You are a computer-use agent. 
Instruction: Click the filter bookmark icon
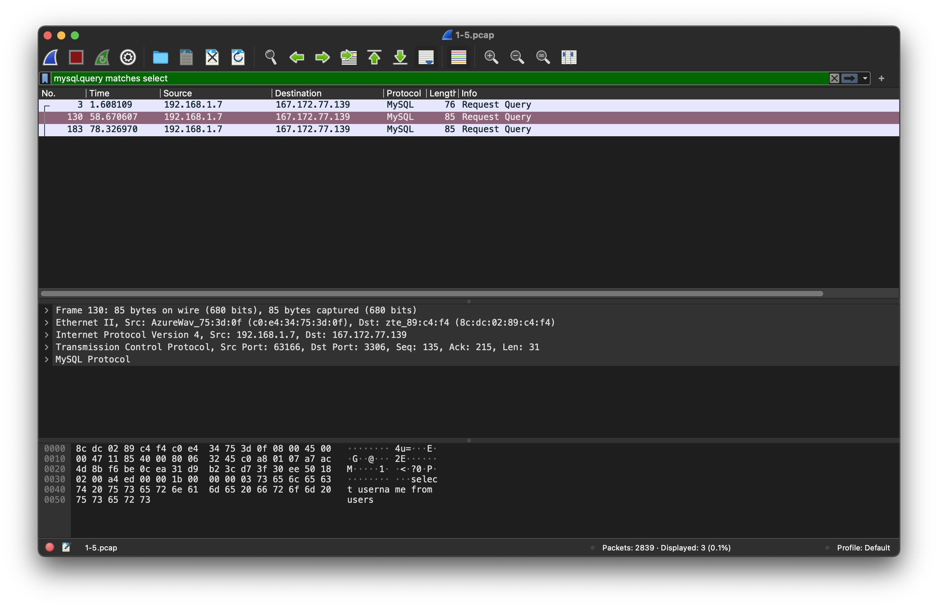[45, 78]
